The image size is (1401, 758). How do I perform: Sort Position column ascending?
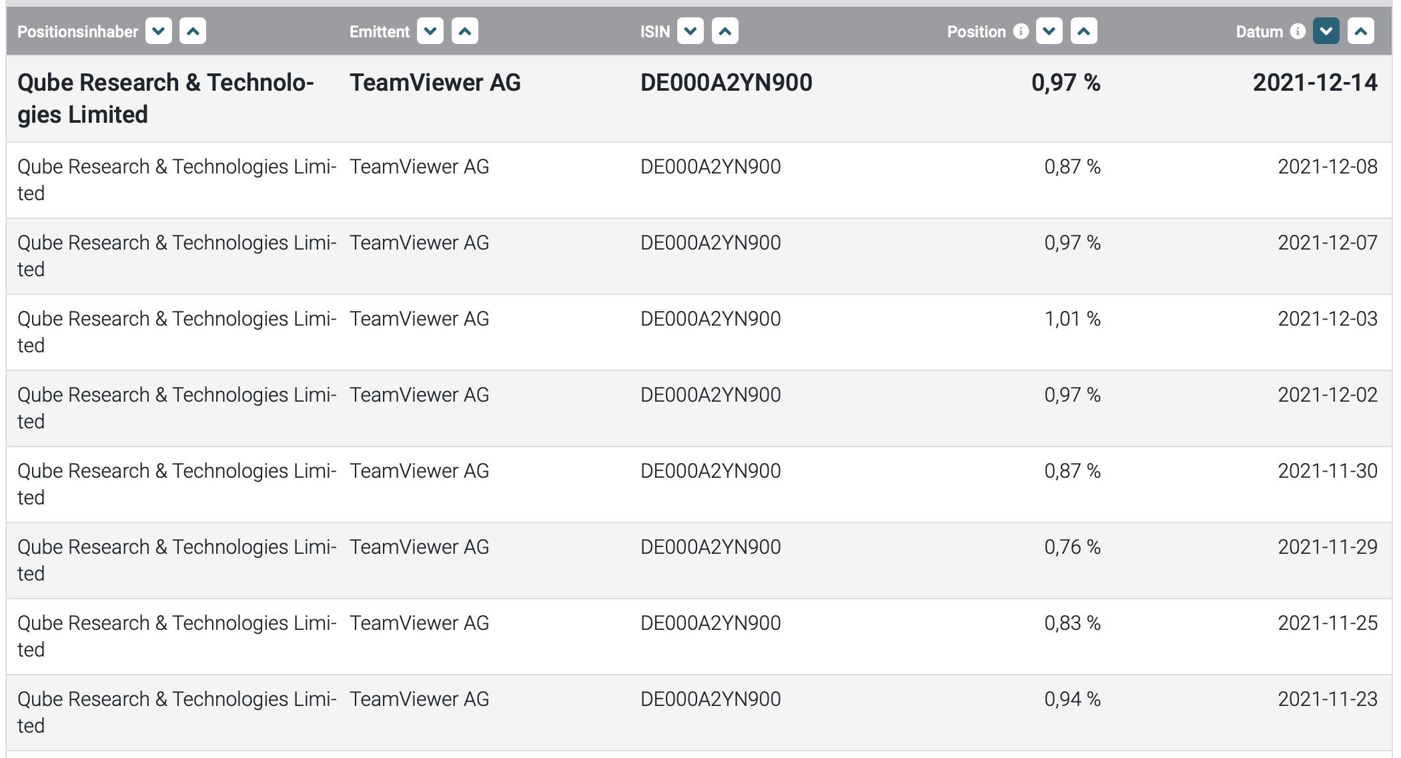[x=1084, y=31]
